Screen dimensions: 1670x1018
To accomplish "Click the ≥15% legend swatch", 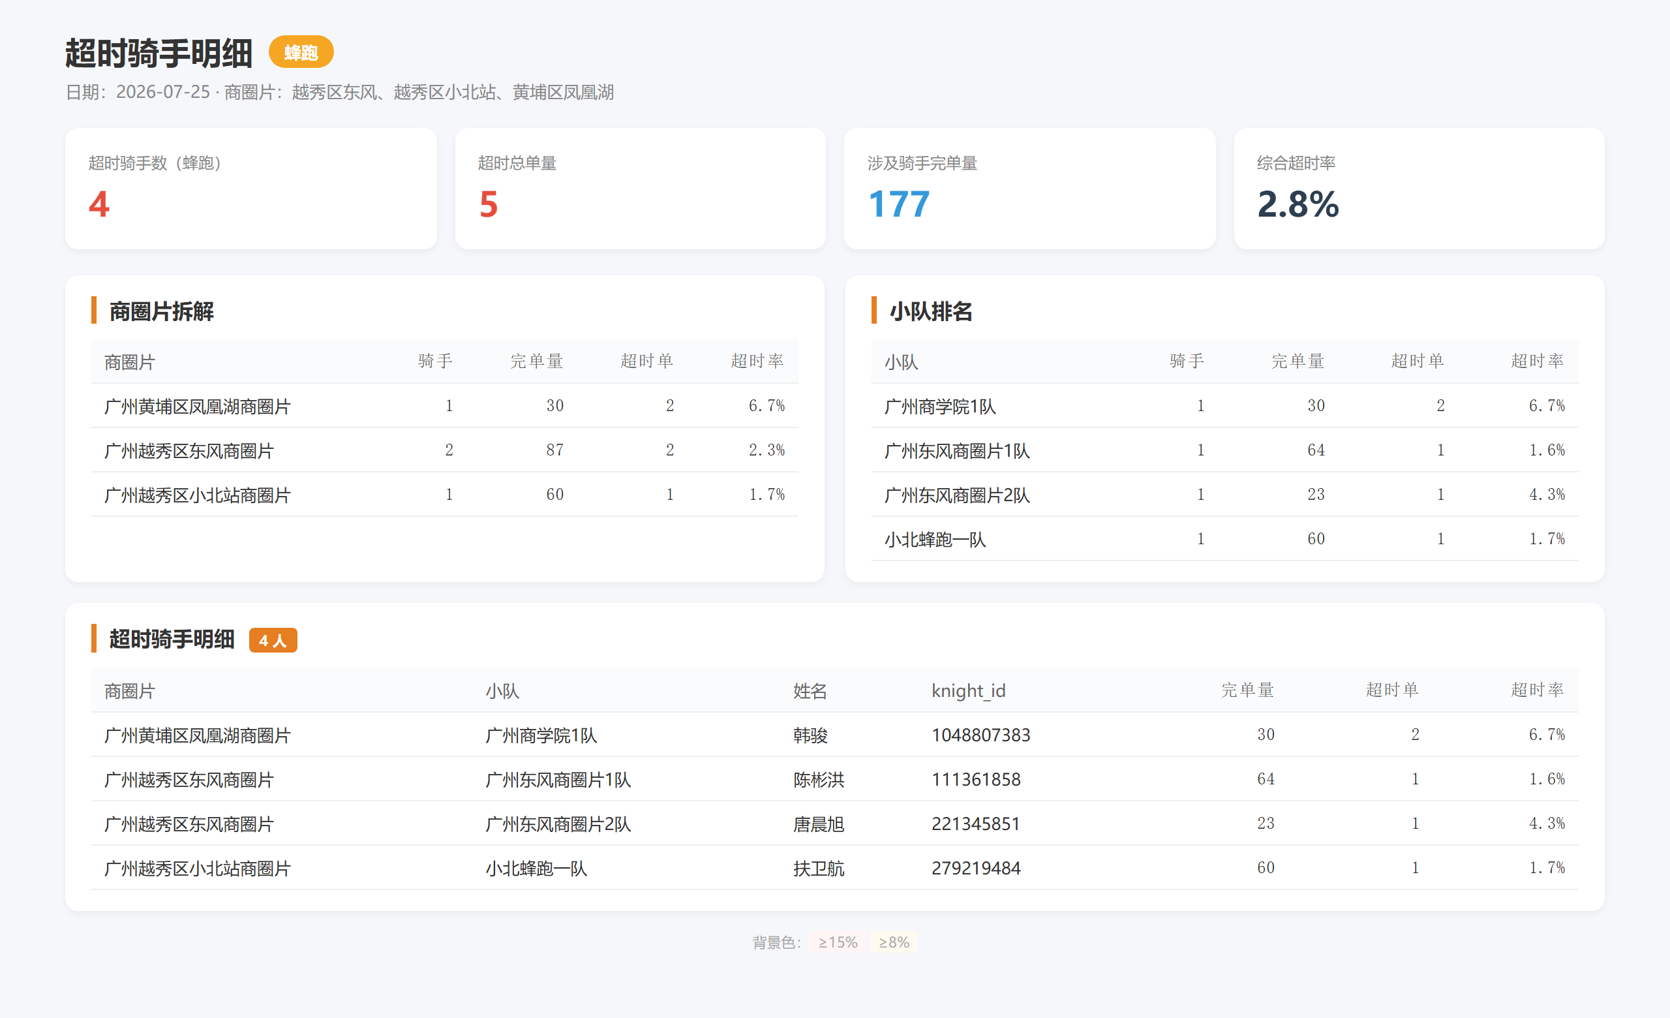I will (x=838, y=942).
